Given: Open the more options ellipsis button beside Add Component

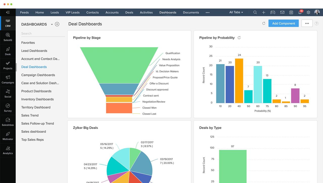Looking at the screenshot, I should pyautogui.click(x=307, y=23).
